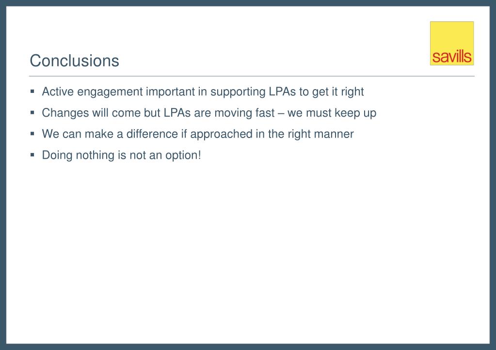The height and width of the screenshot is (350, 496).
Task: Click the horizontal divider under the title
Action: tap(252, 76)
